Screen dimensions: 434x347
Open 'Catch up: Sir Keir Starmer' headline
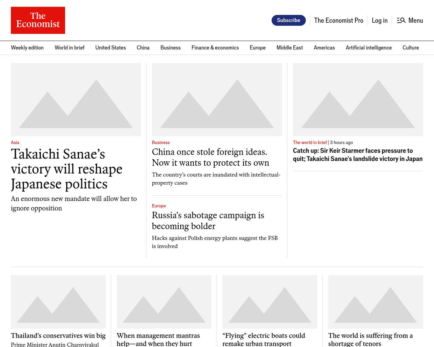click(x=358, y=155)
